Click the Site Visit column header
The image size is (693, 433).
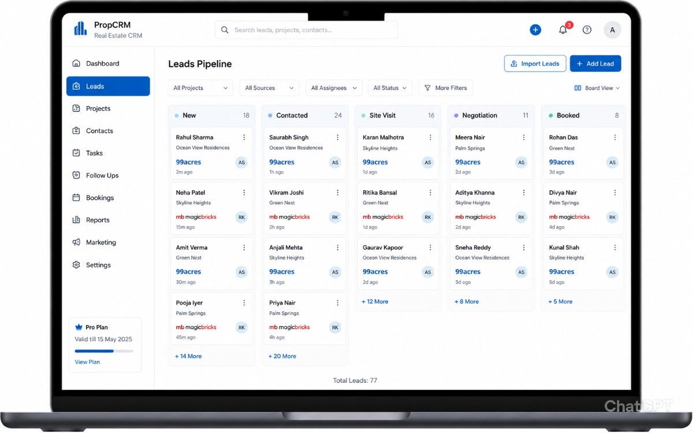coord(398,115)
